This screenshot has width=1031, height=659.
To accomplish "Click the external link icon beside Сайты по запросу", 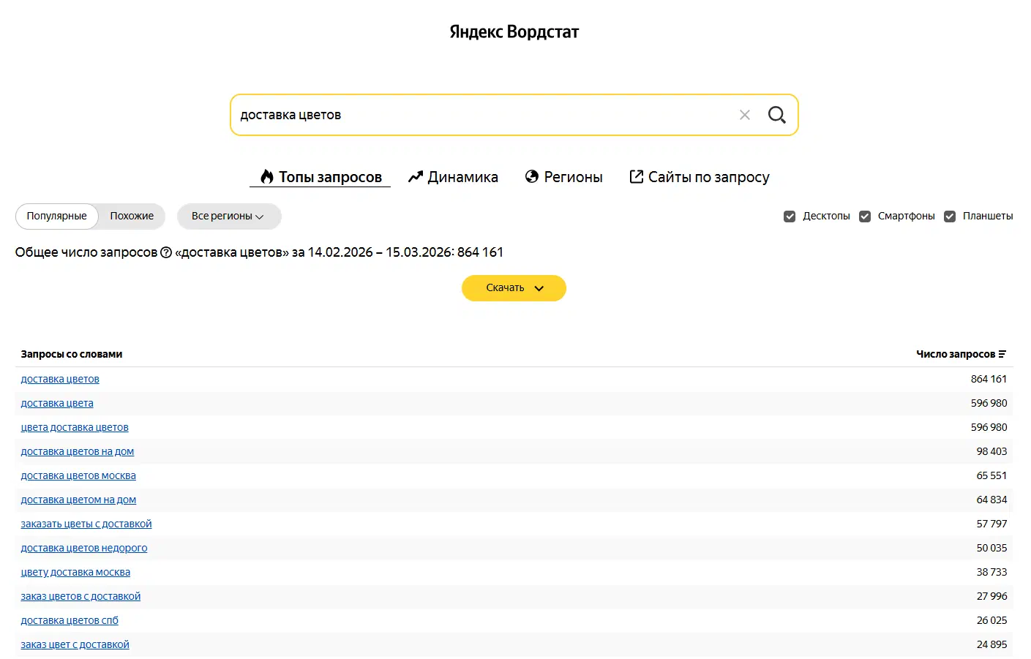I will click(637, 176).
